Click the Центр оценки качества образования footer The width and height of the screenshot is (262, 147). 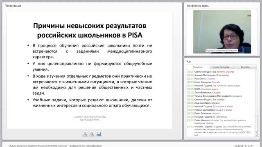(90, 118)
